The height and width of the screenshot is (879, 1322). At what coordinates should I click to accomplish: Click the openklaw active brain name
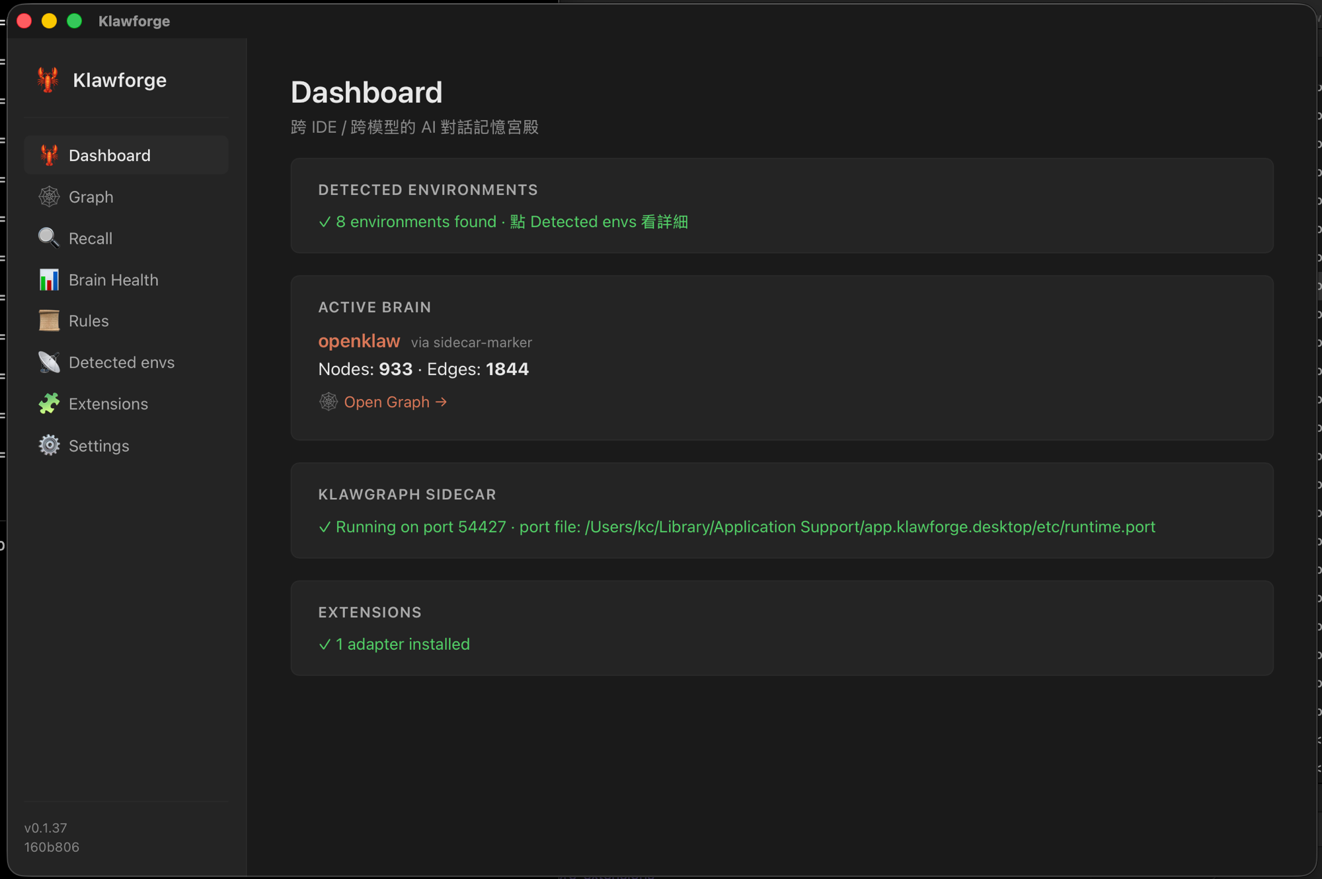[359, 341]
